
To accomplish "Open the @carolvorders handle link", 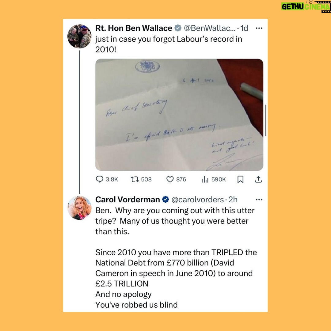I will pyautogui.click(x=198, y=200).
